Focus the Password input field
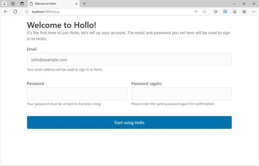 point(77,94)
